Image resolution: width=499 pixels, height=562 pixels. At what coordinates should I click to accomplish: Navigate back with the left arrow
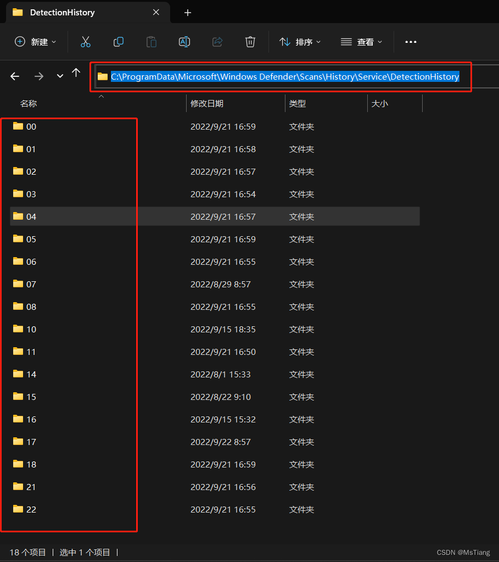(x=15, y=76)
